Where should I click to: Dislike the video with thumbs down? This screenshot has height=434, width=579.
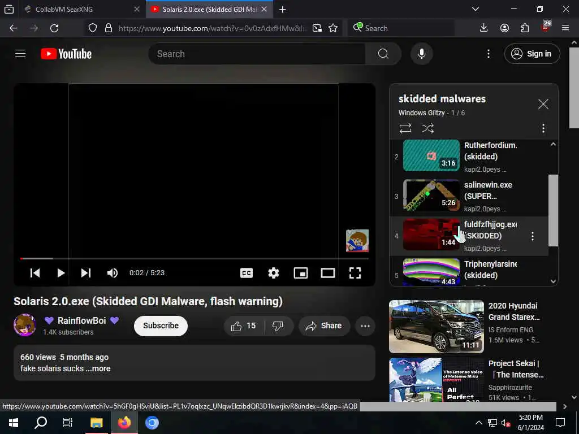pos(278,326)
